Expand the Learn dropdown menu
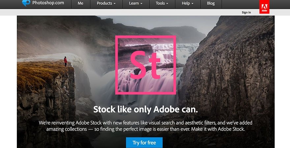This screenshot has width=290, height=148. 136,4
